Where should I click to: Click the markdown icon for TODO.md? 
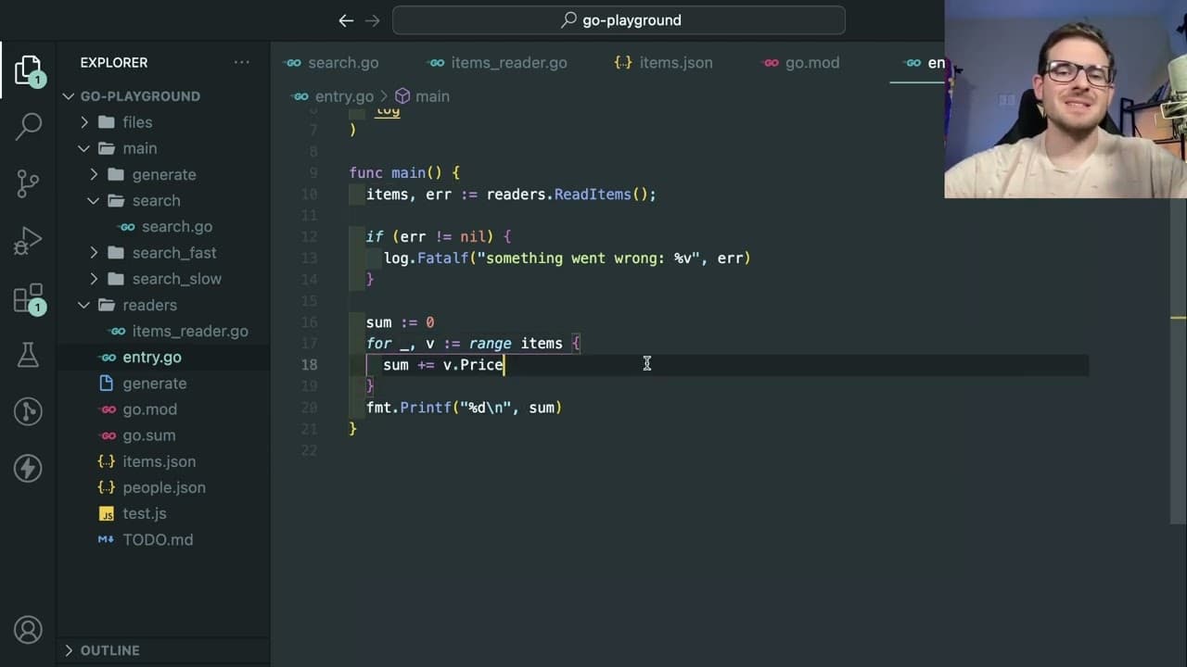[107, 540]
